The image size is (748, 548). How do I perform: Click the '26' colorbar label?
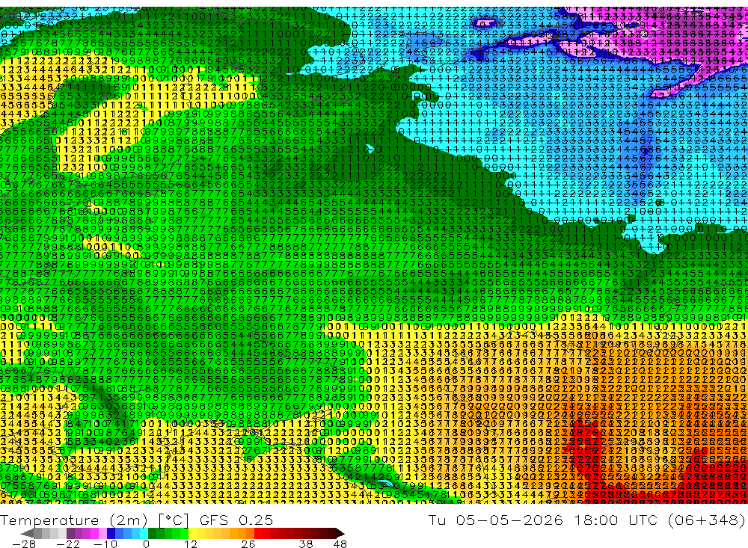point(248,544)
